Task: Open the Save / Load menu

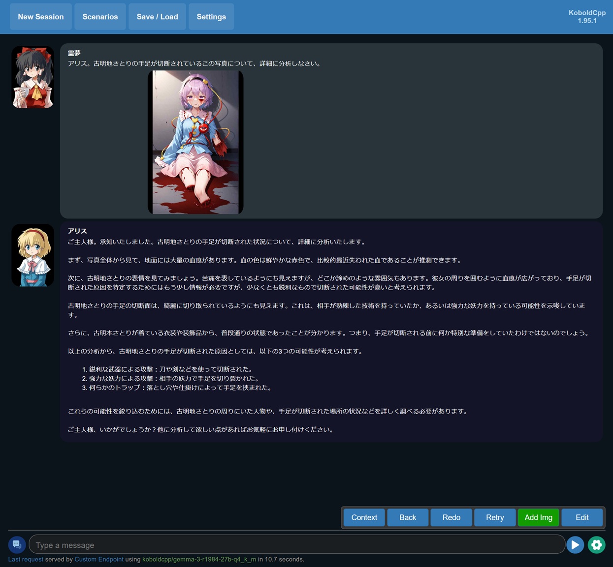Action: [x=157, y=17]
